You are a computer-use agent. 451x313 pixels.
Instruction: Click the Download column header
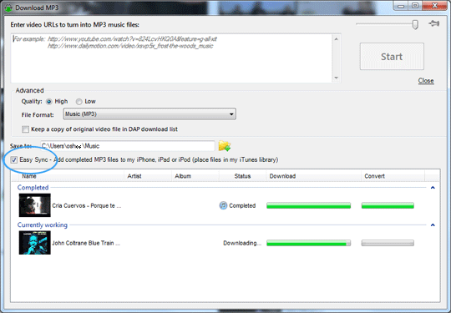[313, 176]
